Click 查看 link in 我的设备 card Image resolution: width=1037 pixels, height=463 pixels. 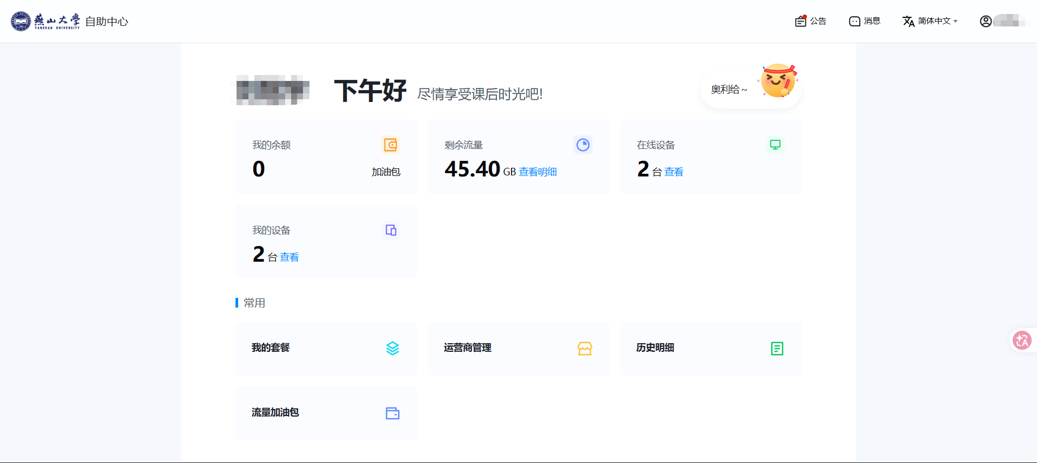tap(289, 257)
